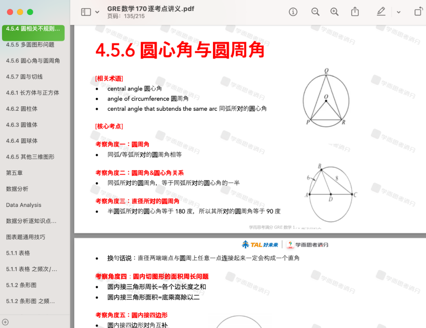
Task: Open sidebar view options dropdown chevron
Action: (x=97, y=12)
